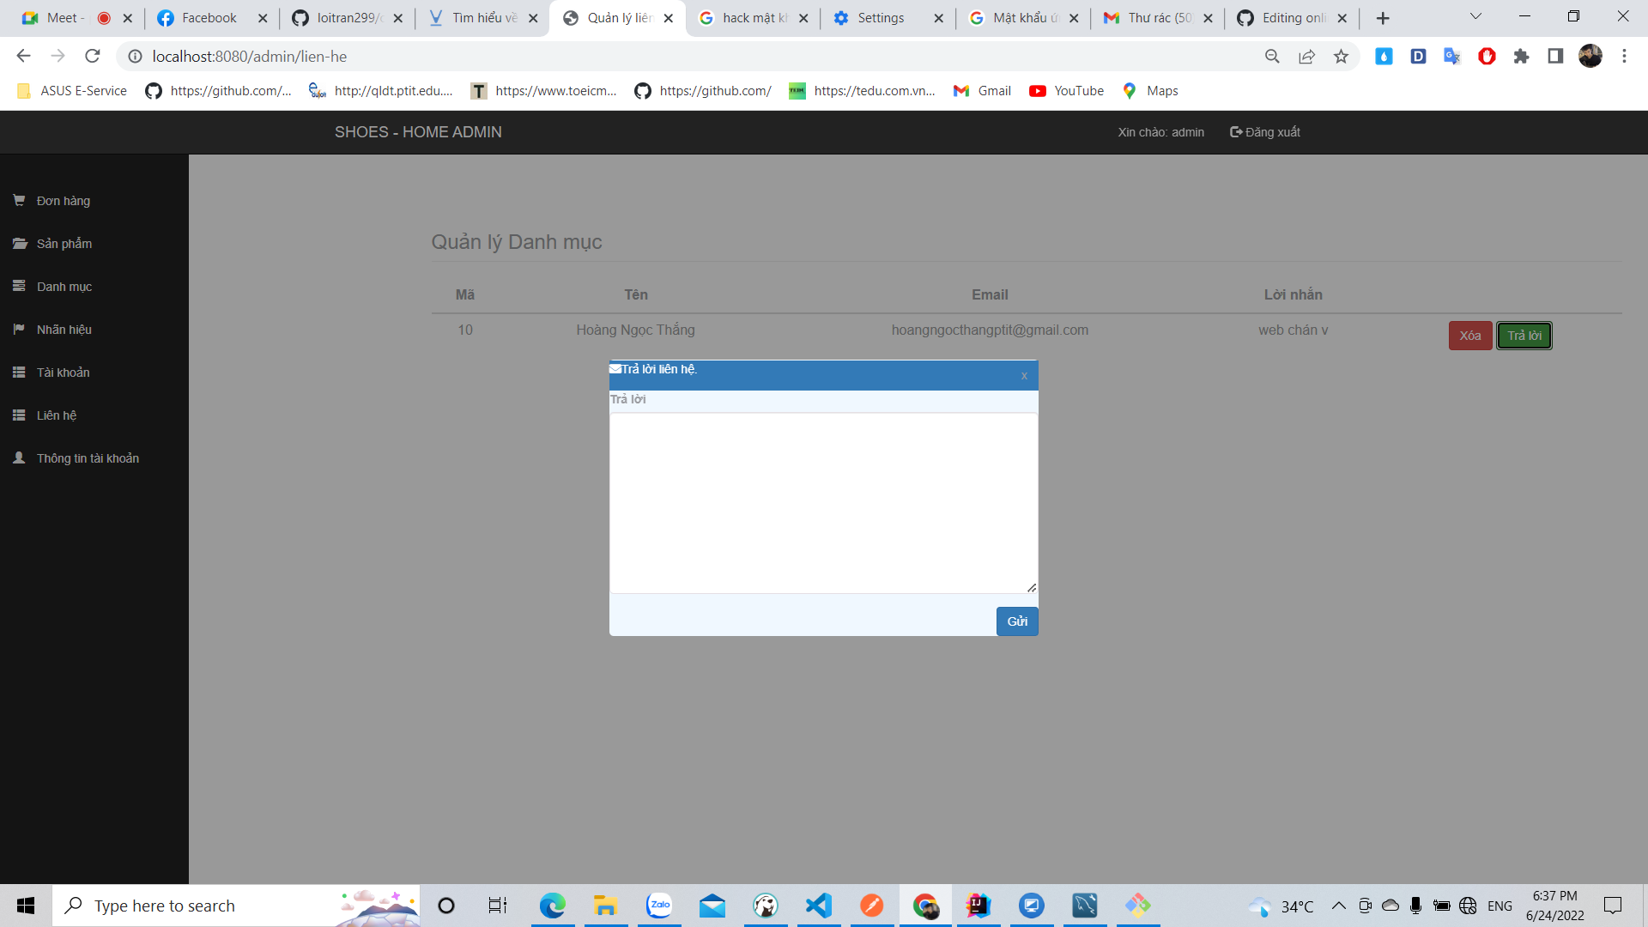View Thông tin tài khoản profile page

coord(87,457)
